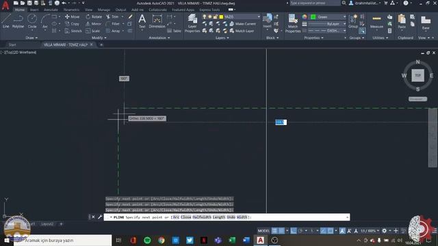Switch to the Annotate ribbon tab

pyautogui.click(x=51, y=10)
